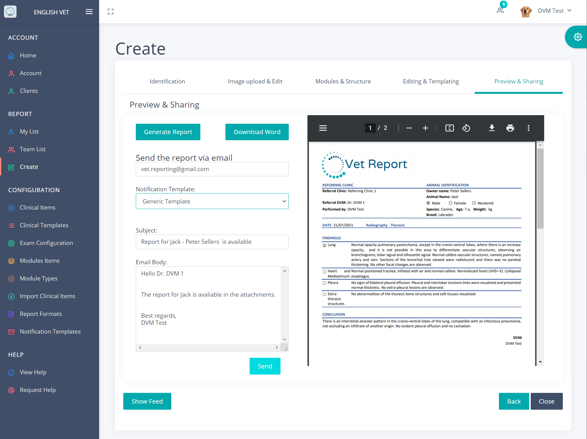This screenshot has height=439, width=587.
Task: Open Exam Configuration settings
Action: [x=46, y=243]
